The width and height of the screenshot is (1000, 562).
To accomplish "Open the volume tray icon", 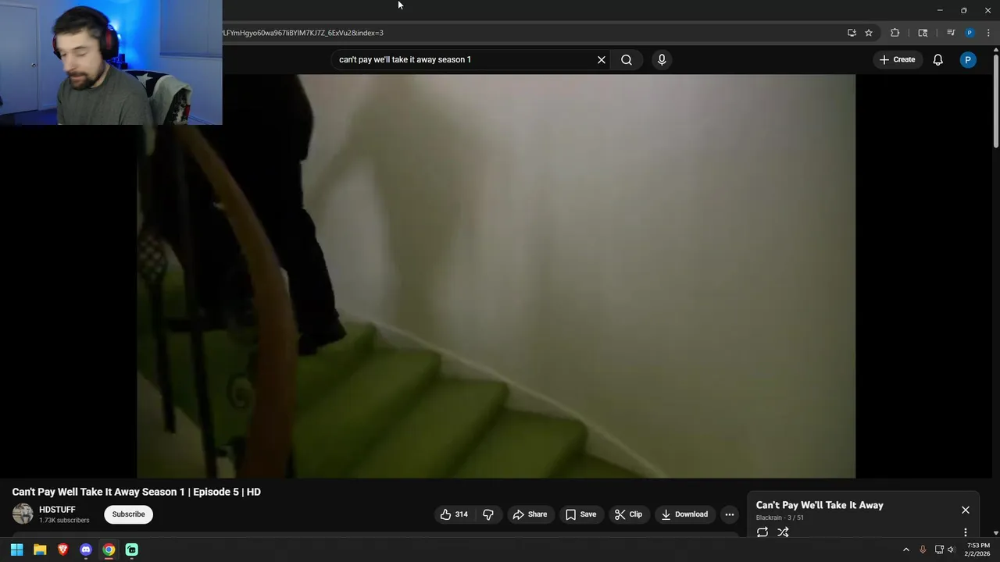I will pos(951,550).
